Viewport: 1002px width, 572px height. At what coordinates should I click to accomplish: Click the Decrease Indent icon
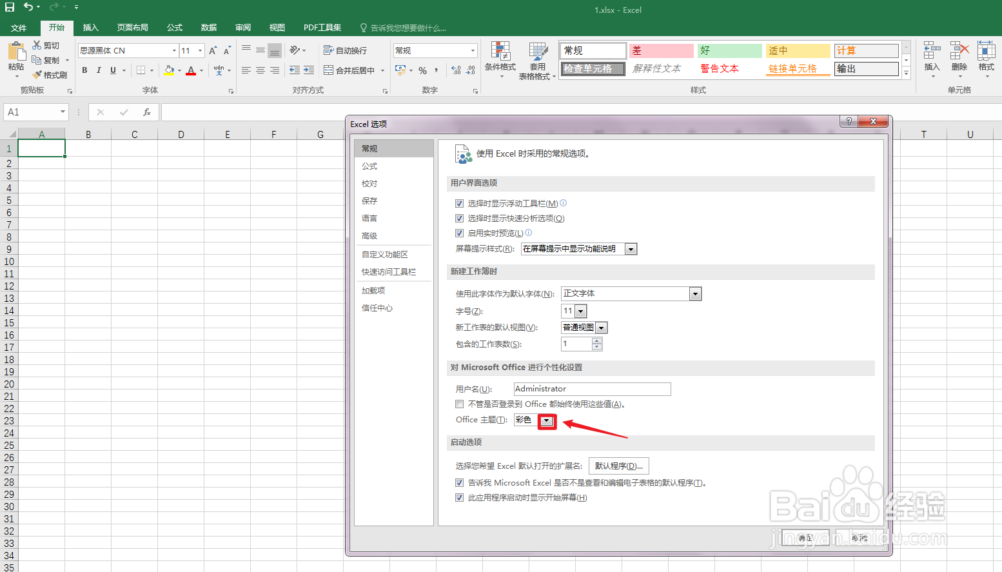295,70
